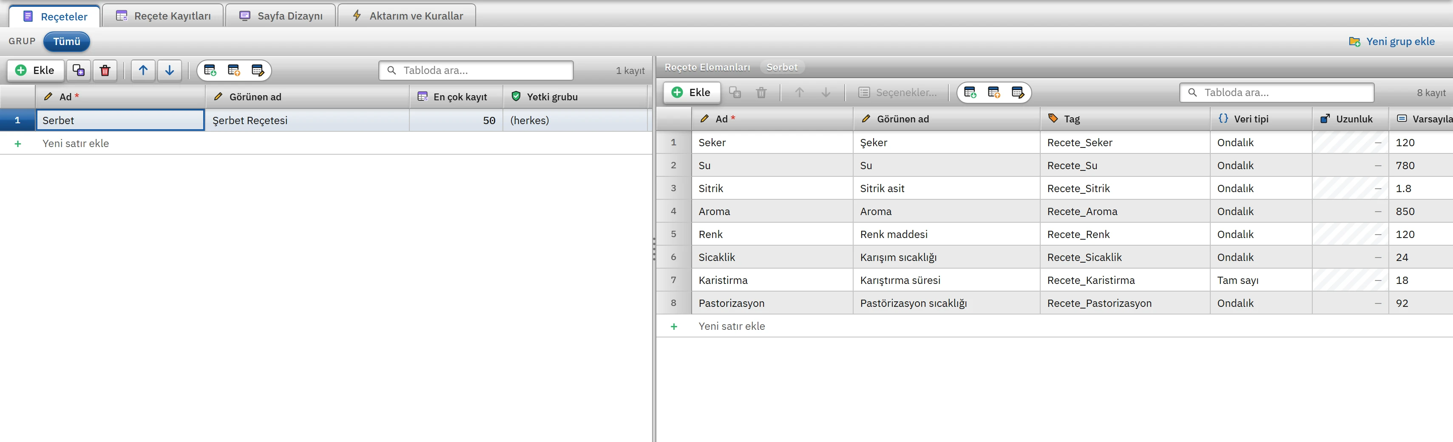
Task: Click the 'Pastörizasyon sıcaklığı' cell
Action: coord(946,303)
